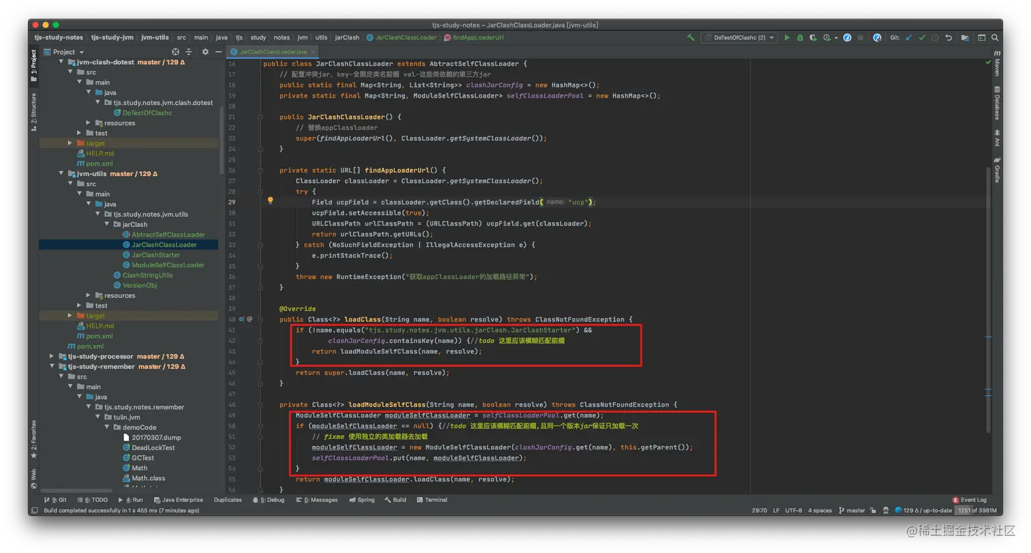Image resolution: width=1031 pixels, height=553 pixels.
Task: Expand the tjs-study-processor module node
Action: (52, 356)
